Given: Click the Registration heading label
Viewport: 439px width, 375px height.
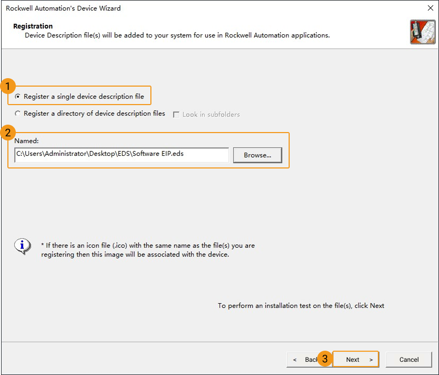Looking at the screenshot, I should coord(33,25).
